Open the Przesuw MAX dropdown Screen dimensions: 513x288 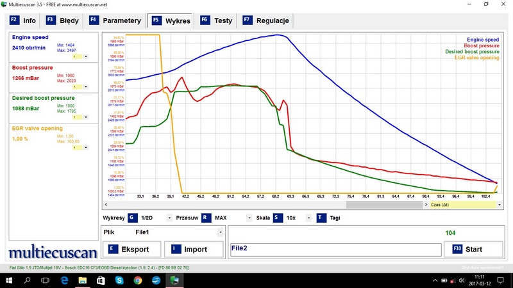[249, 218]
